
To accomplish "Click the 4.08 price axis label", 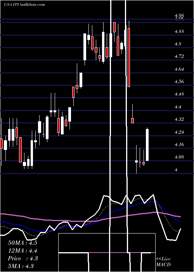I will [x=179, y=157].
